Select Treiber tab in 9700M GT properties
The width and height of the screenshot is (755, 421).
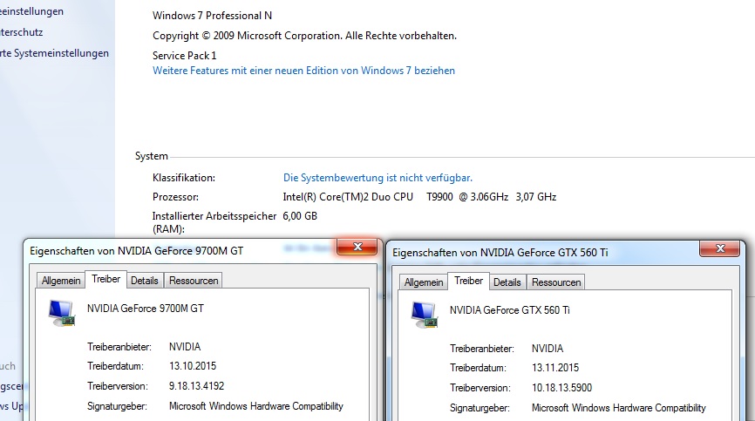click(x=106, y=279)
